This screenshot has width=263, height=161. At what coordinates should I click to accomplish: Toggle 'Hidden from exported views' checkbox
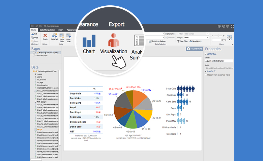(206, 75)
